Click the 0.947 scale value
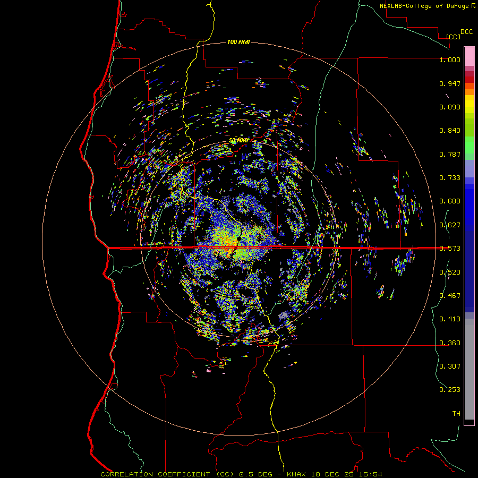The image size is (478, 478). [450, 83]
